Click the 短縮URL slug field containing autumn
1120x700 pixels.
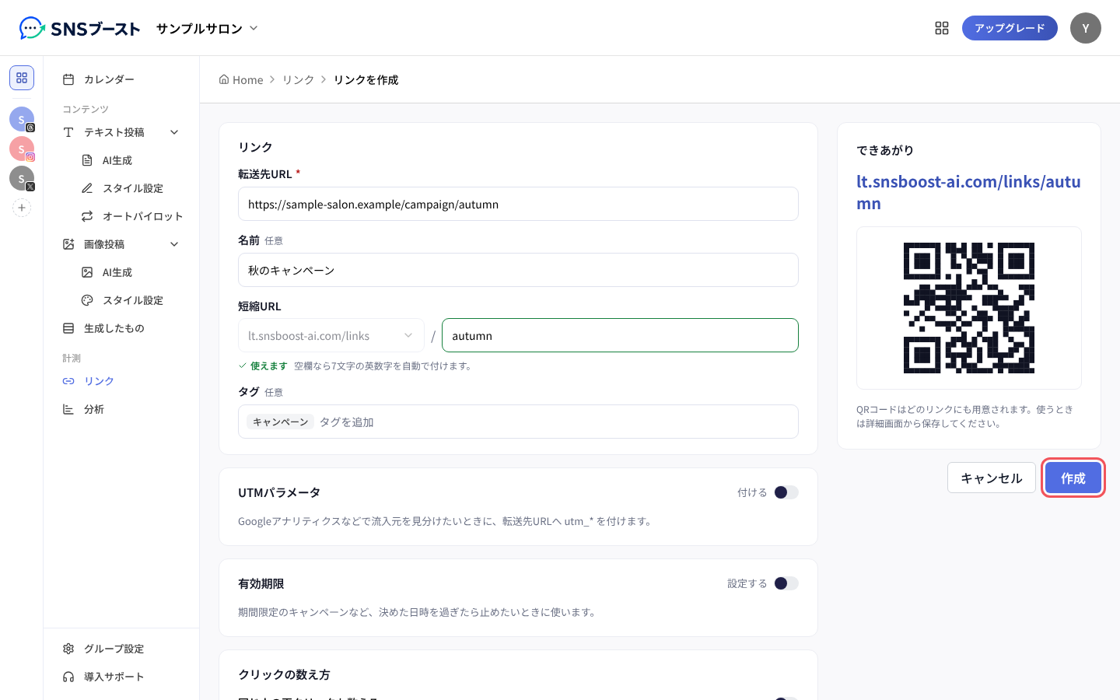click(x=620, y=335)
